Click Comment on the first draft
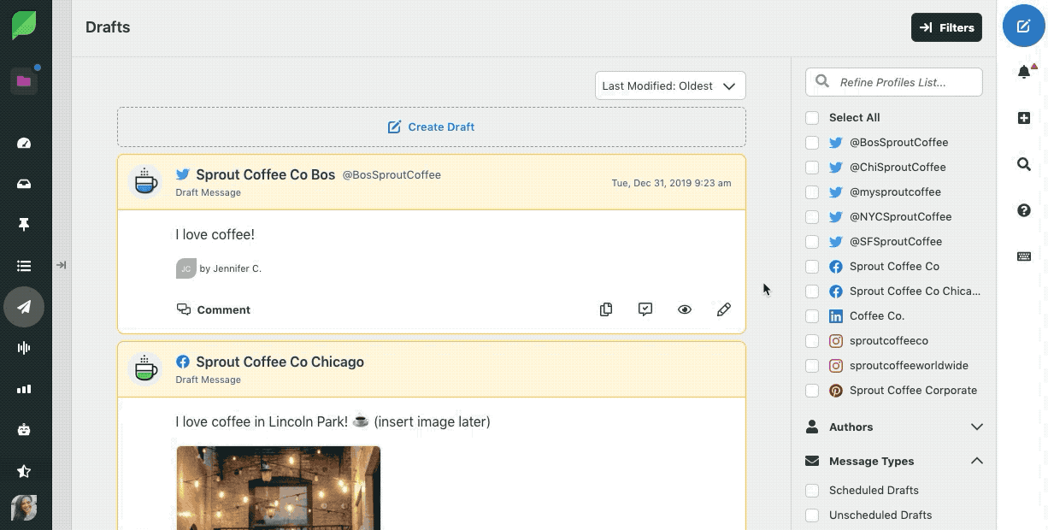The height and width of the screenshot is (530, 1048). tap(214, 309)
